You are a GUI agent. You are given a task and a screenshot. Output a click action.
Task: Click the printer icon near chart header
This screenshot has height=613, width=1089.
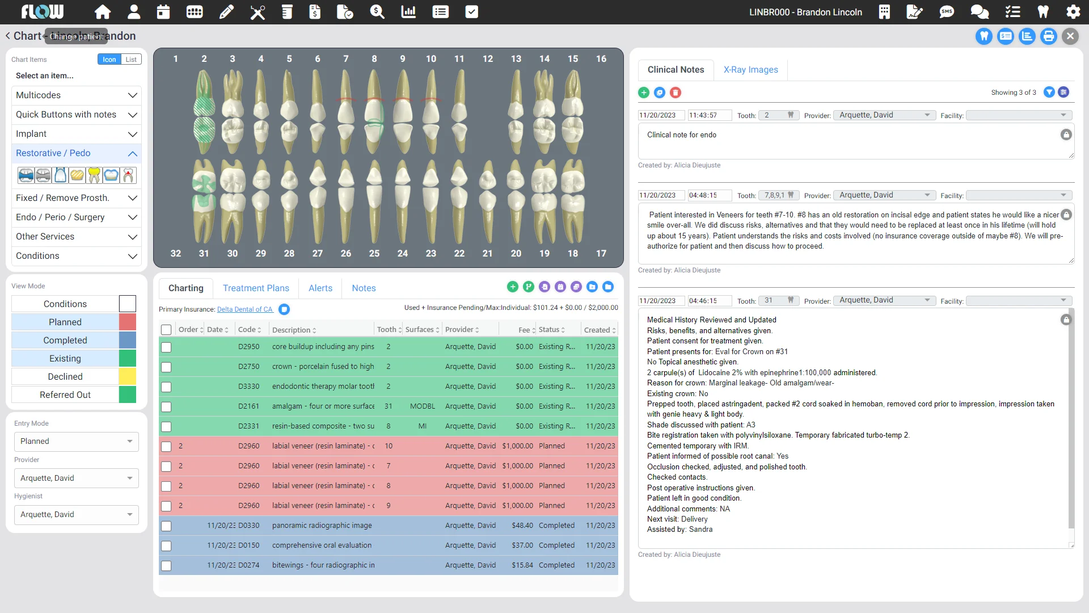point(1049,36)
